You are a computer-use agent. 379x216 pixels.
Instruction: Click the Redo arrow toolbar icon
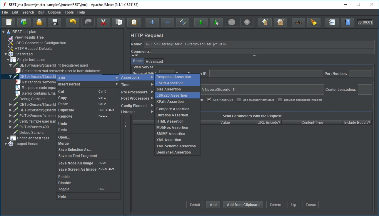88,22
